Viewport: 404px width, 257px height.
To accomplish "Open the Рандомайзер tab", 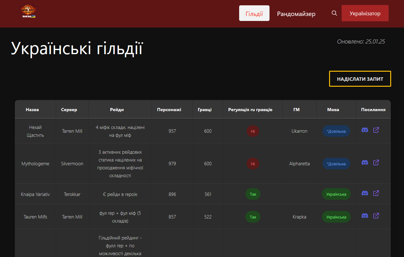I will point(296,14).
